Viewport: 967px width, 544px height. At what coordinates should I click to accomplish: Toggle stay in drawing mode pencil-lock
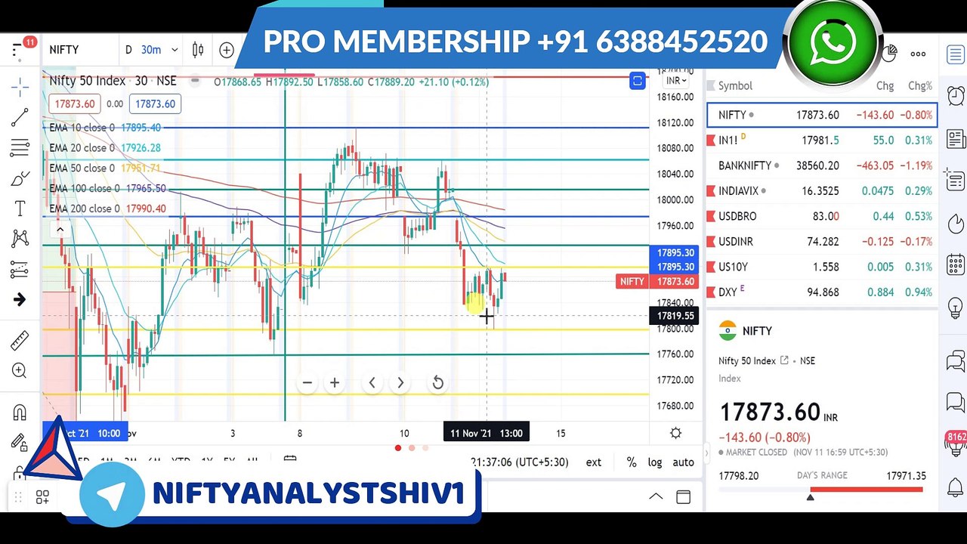pos(20,443)
